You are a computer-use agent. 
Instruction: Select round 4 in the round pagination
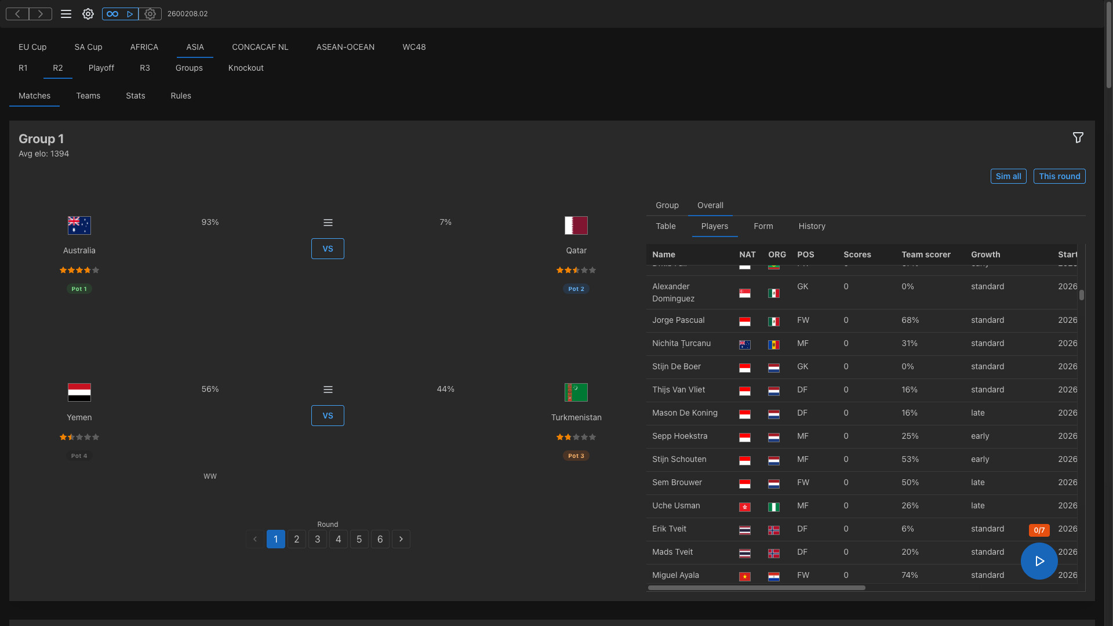(338, 539)
